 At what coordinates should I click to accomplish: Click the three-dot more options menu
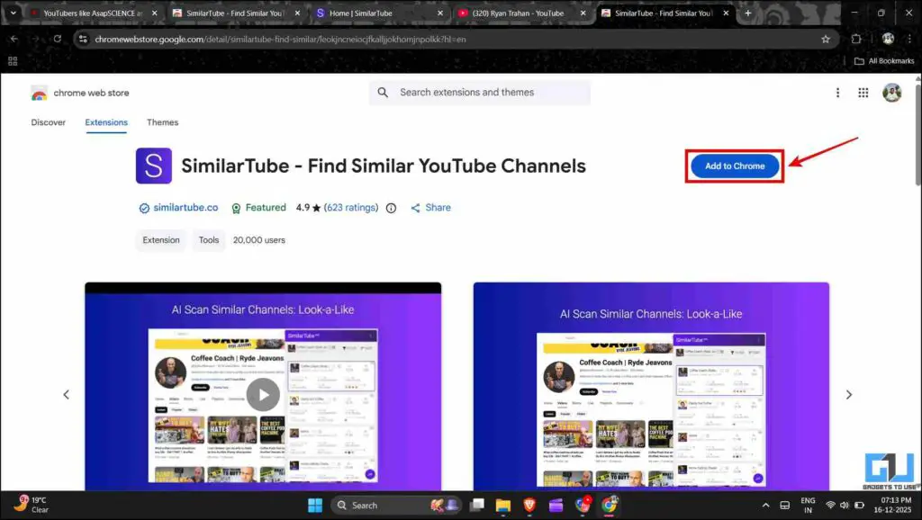(x=837, y=92)
